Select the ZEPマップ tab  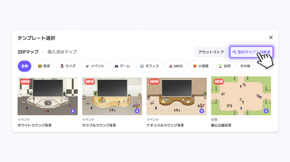point(28,52)
